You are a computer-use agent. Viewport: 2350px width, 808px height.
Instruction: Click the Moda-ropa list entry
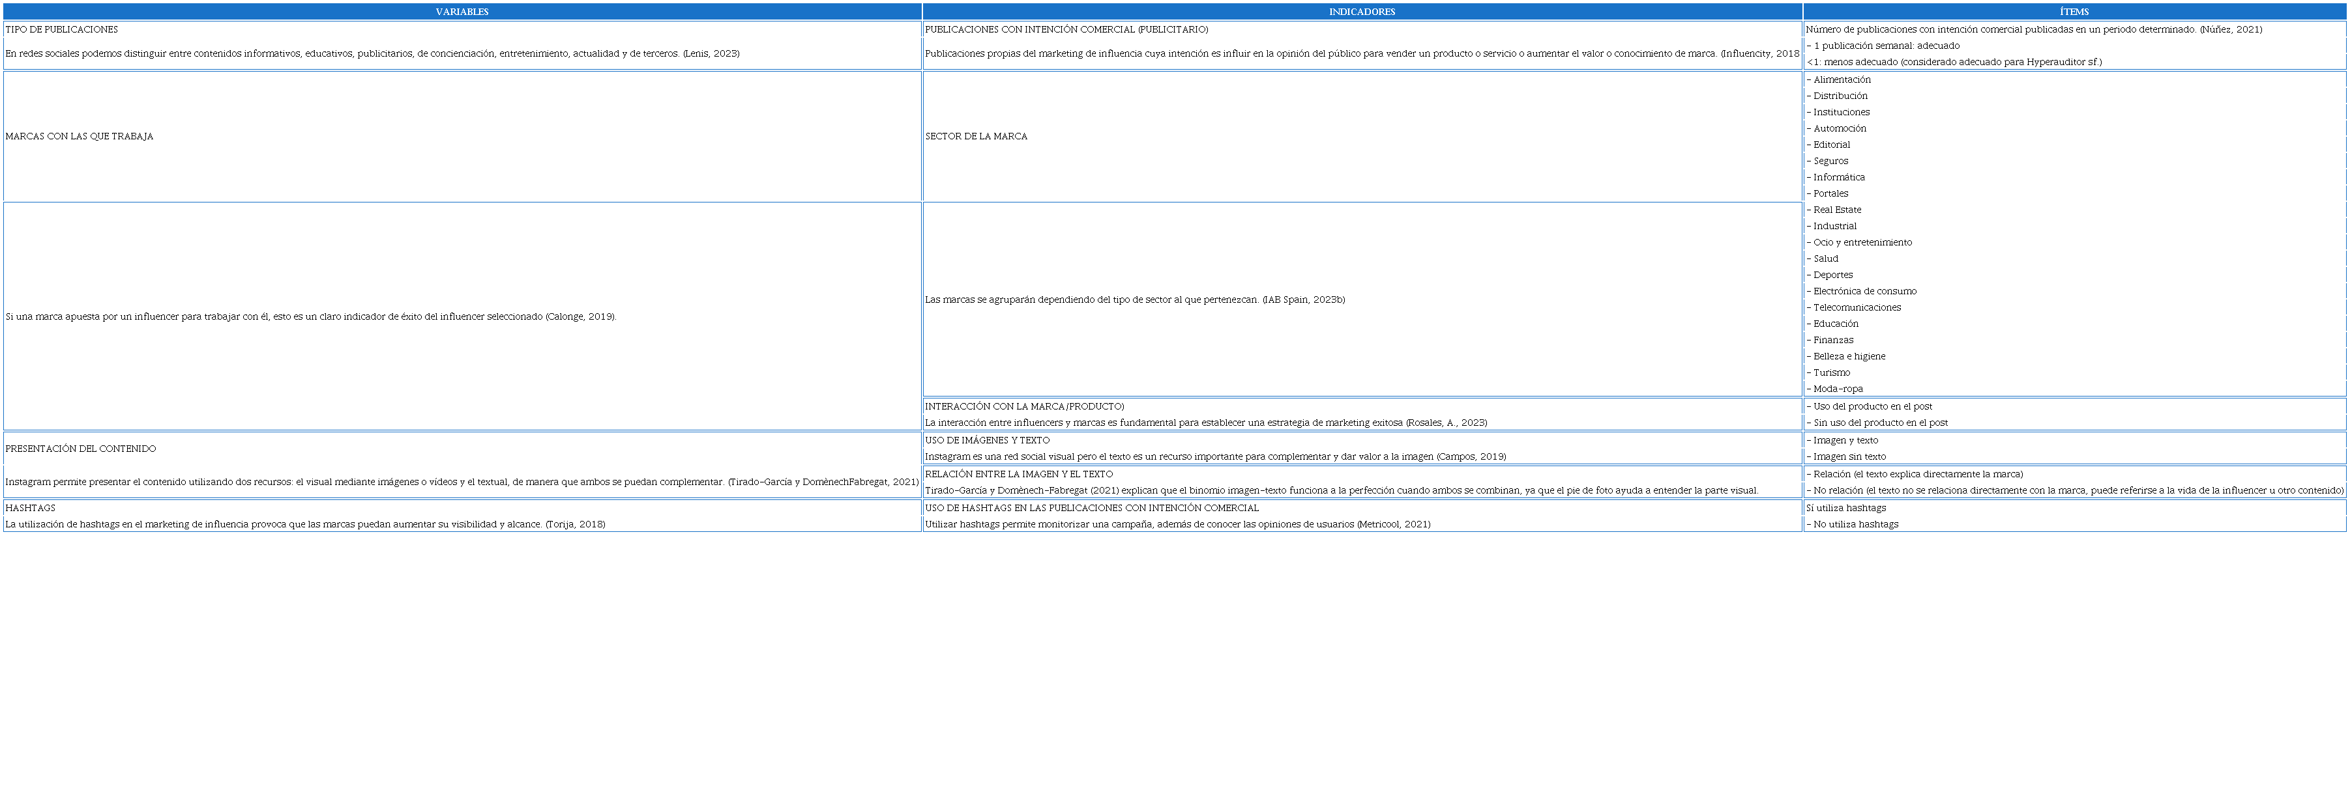(1838, 389)
